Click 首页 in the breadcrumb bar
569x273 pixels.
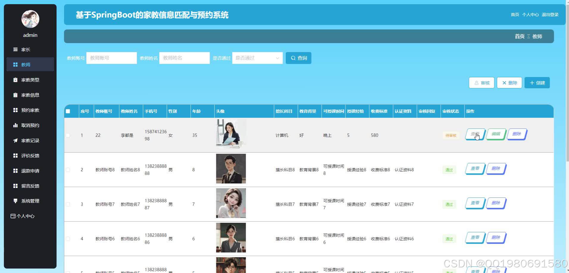pyautogui.click(x=520, y=36)
